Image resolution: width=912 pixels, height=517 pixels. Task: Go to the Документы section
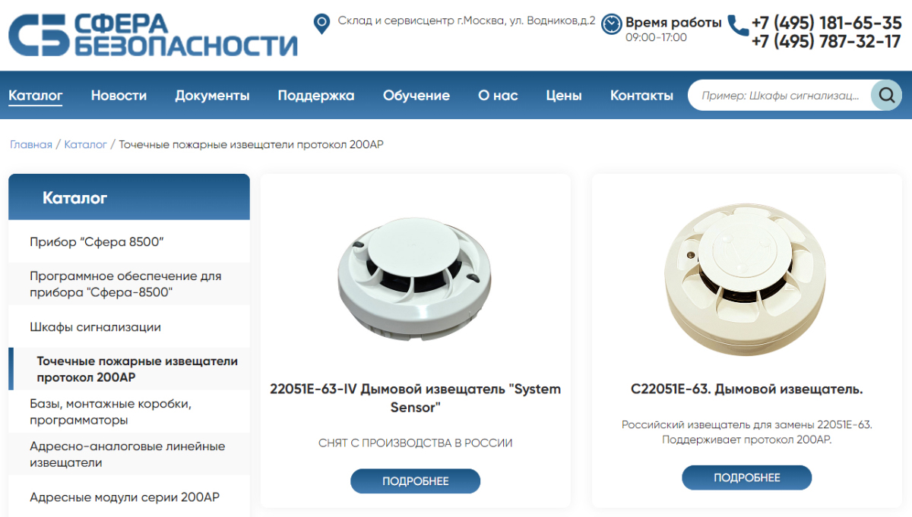(212, 96)
